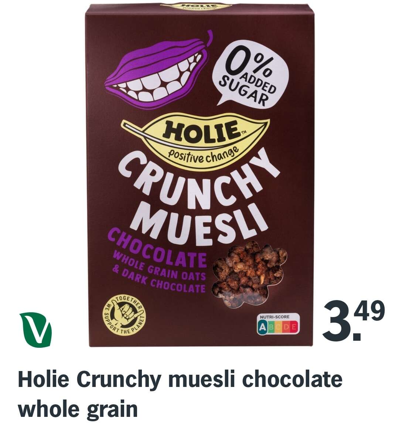Click the Nutri-Score red E segment

295,328
